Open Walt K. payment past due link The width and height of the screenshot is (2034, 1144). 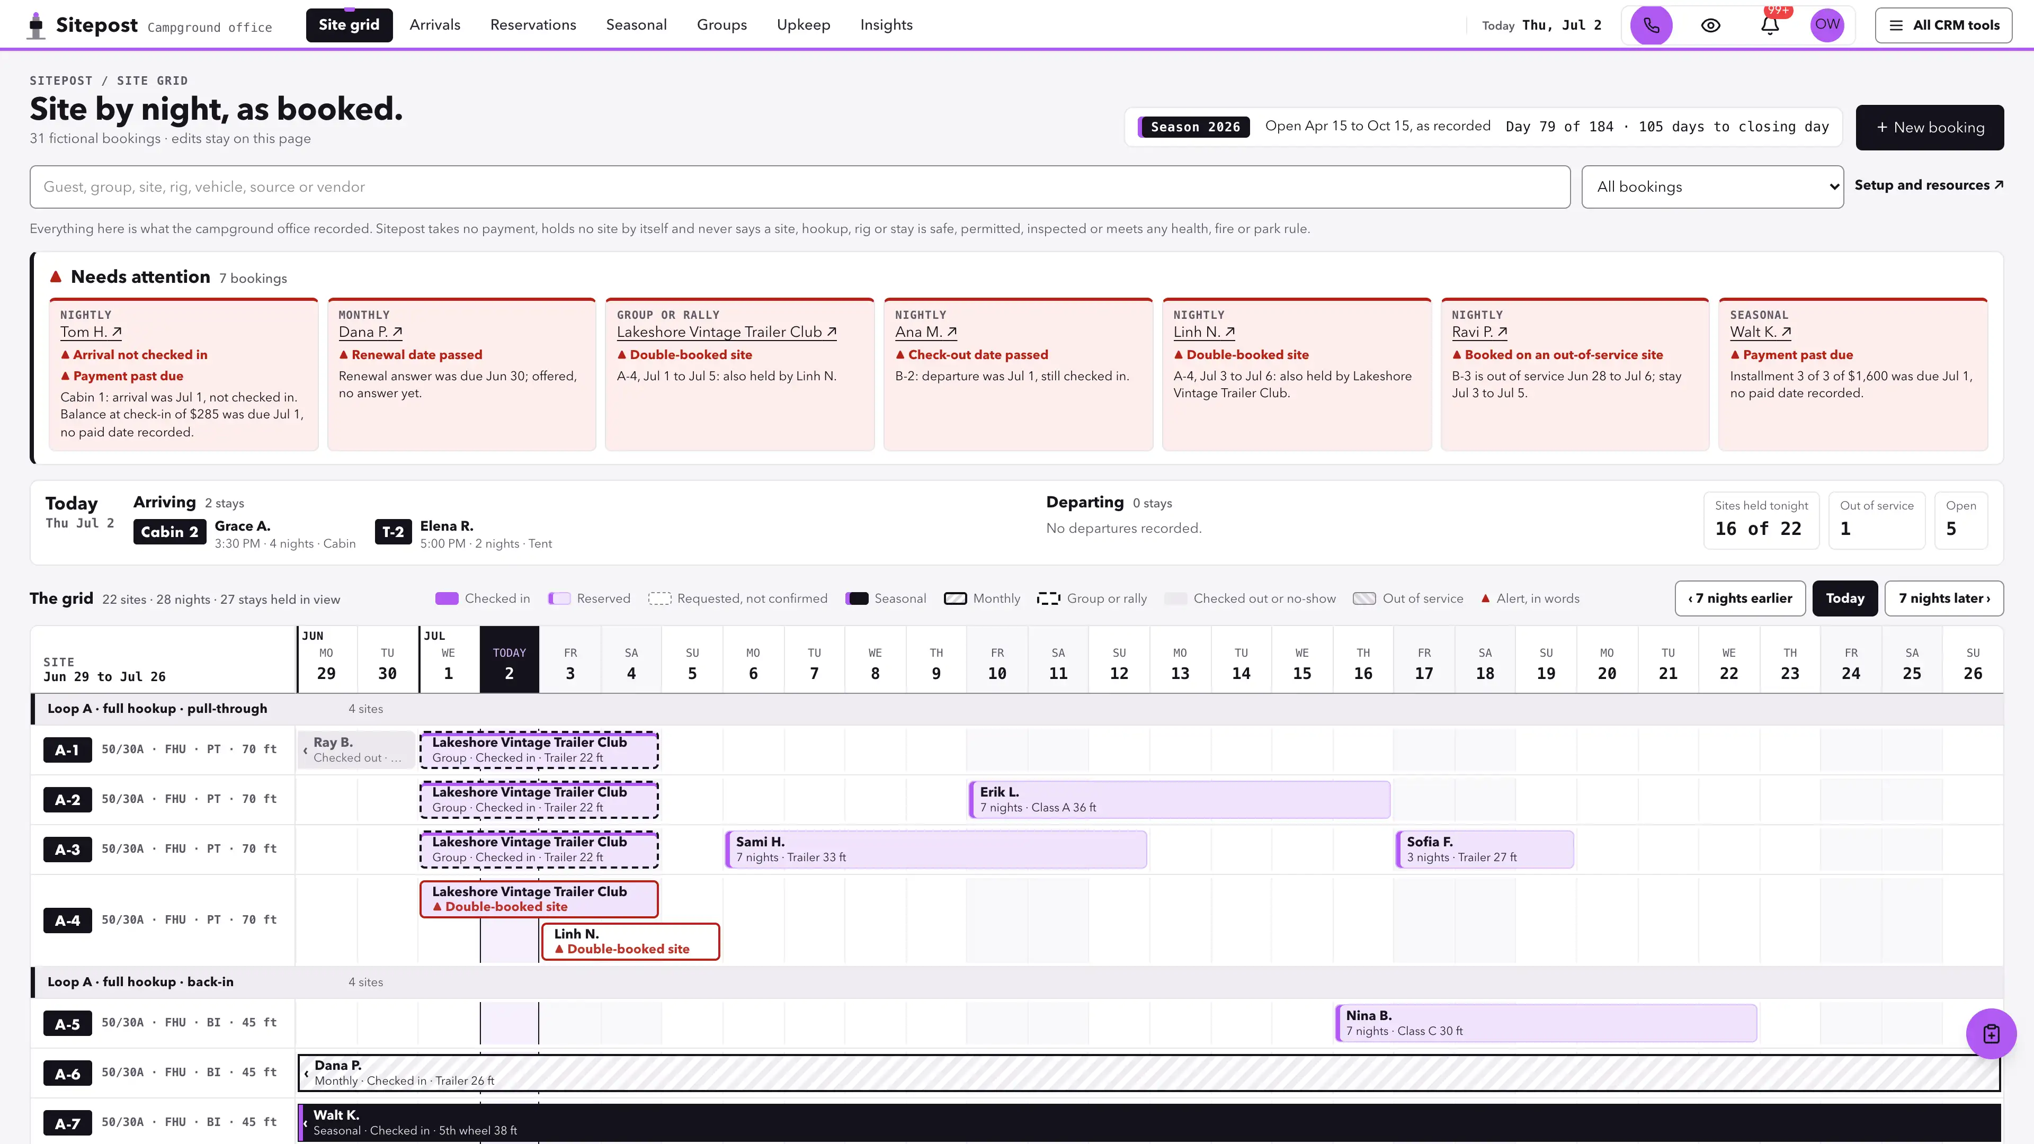tap(1761, 333)
